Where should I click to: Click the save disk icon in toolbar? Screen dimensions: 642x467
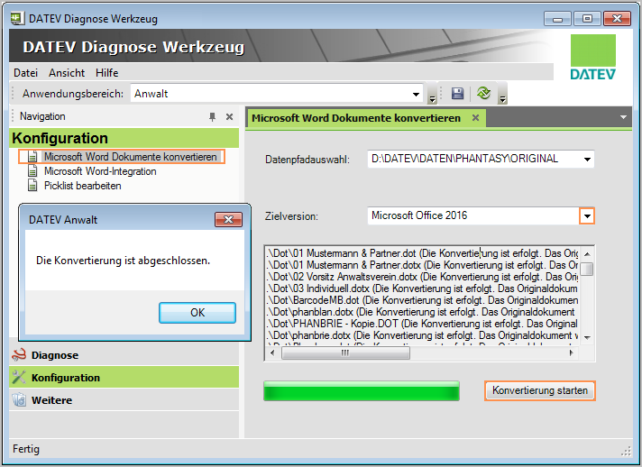(457, 94)
